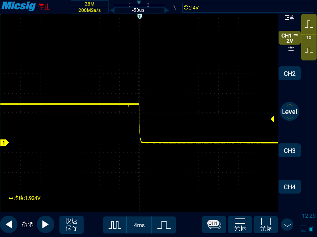This screenshot has width=317, height=237.
Task: Turn on CH2 channel
Action: click(x=290, y=73)
